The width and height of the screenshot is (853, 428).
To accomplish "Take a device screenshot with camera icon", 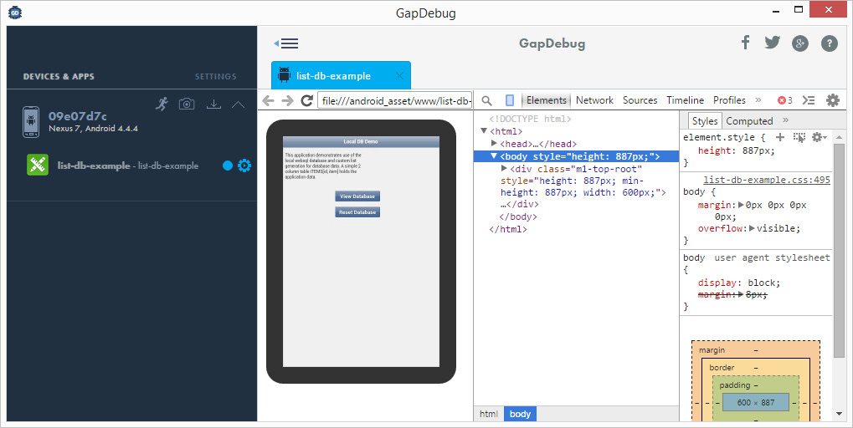I will (x=187, y=104).
